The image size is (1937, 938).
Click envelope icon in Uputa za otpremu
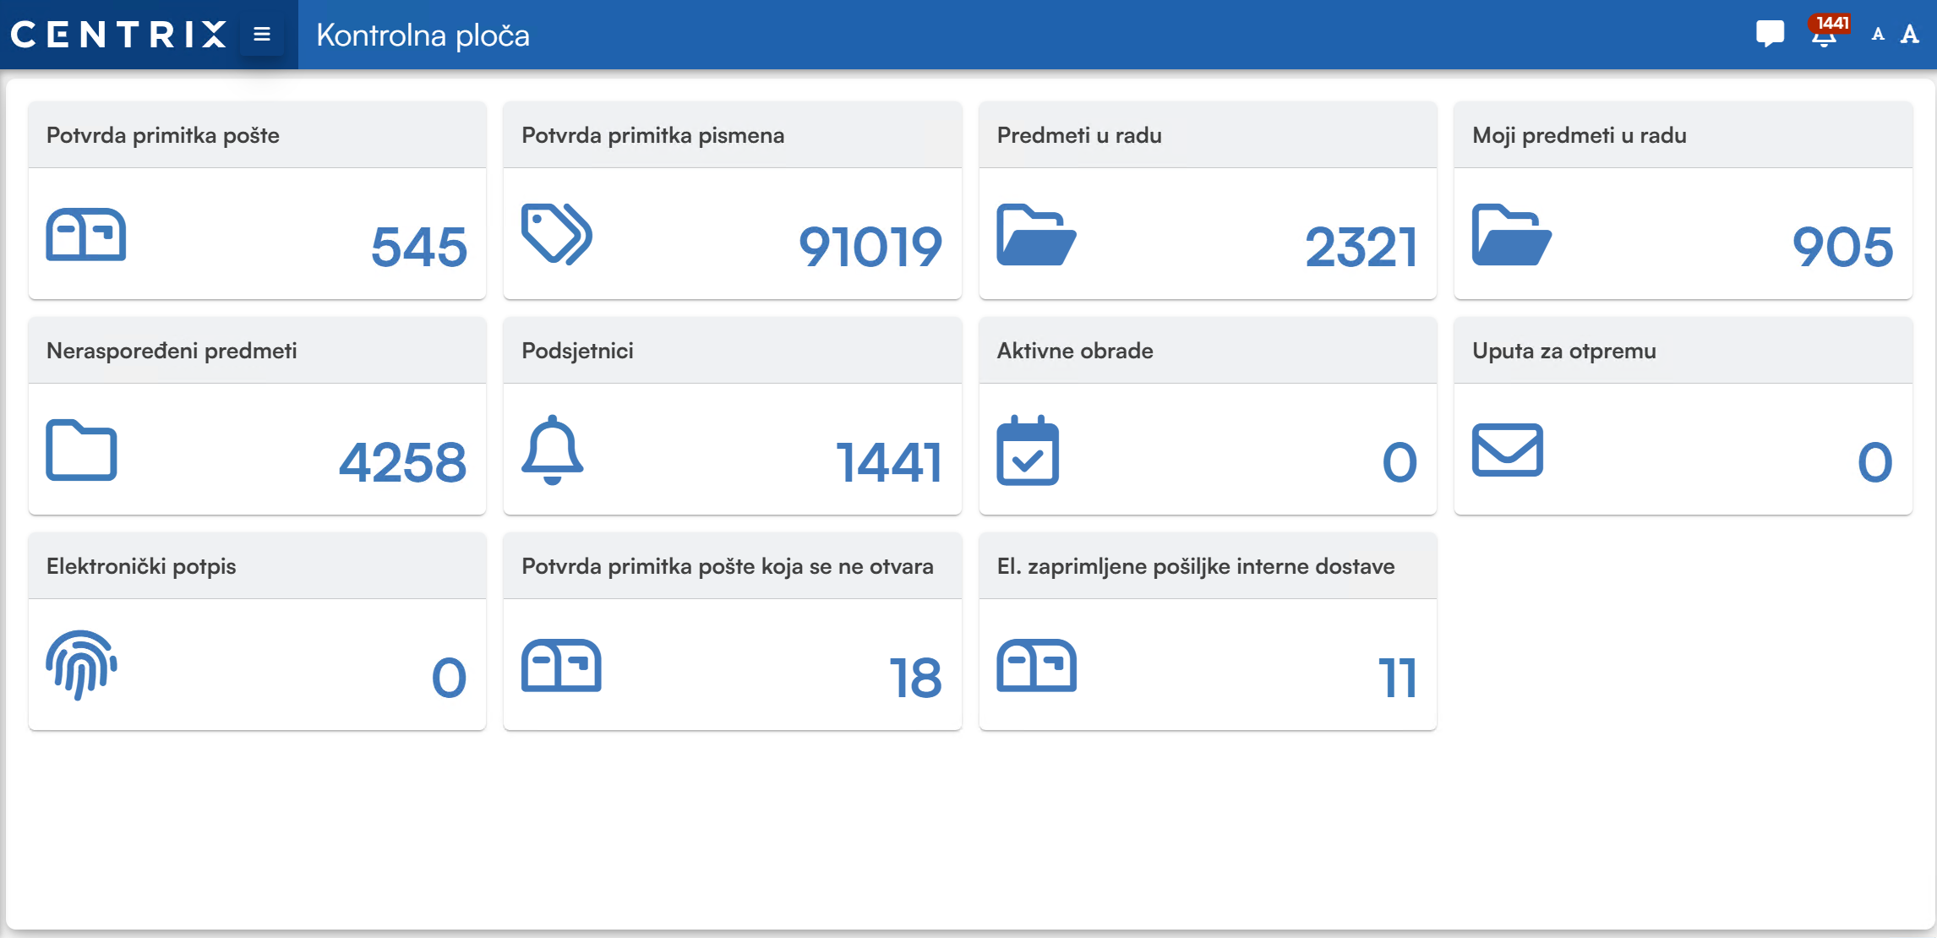coord(1507,450)
